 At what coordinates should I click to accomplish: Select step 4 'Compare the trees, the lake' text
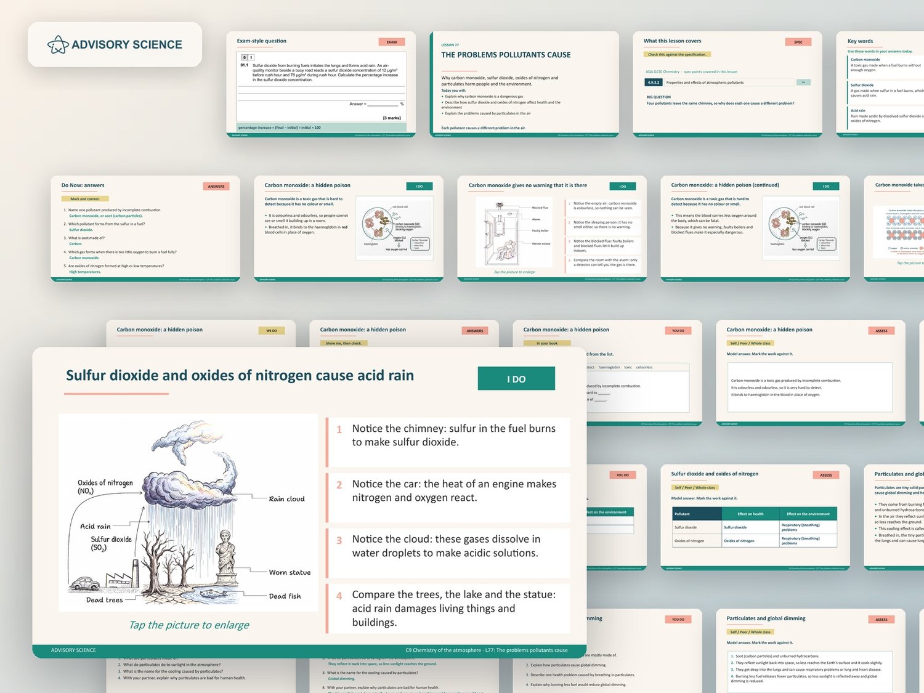454,608
